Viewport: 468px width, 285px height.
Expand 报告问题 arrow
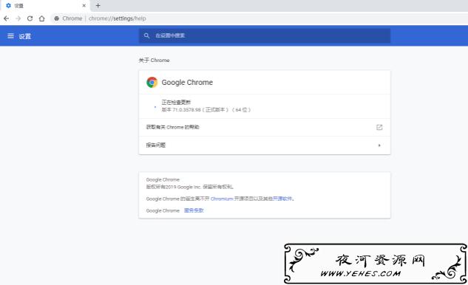click(379, 145)
